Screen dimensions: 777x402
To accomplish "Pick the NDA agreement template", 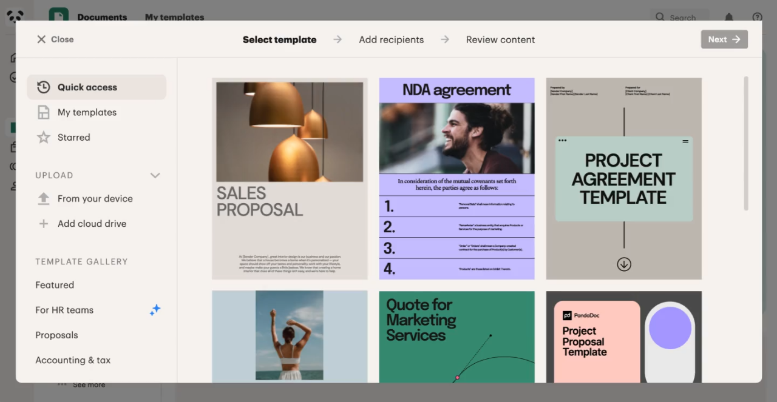I will [x=456, y=178].
